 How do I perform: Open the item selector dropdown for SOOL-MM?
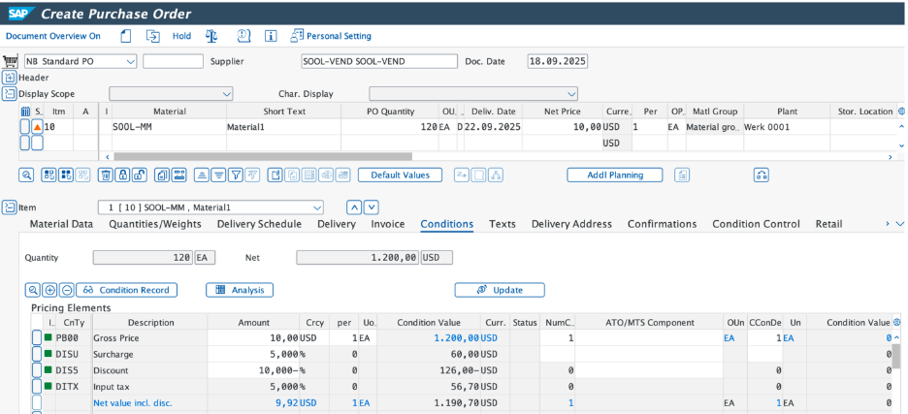pos(316,207)
